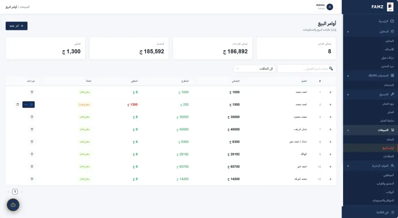Click the search magnifier icon
This screenshot has width=398, height=218.
331,69
